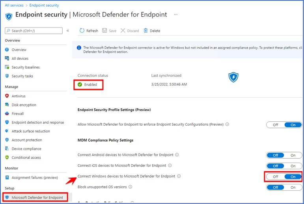The image size is (304, 204).
Task: Click info icon next to Connect Windows devices
Action: pos(179,176)
